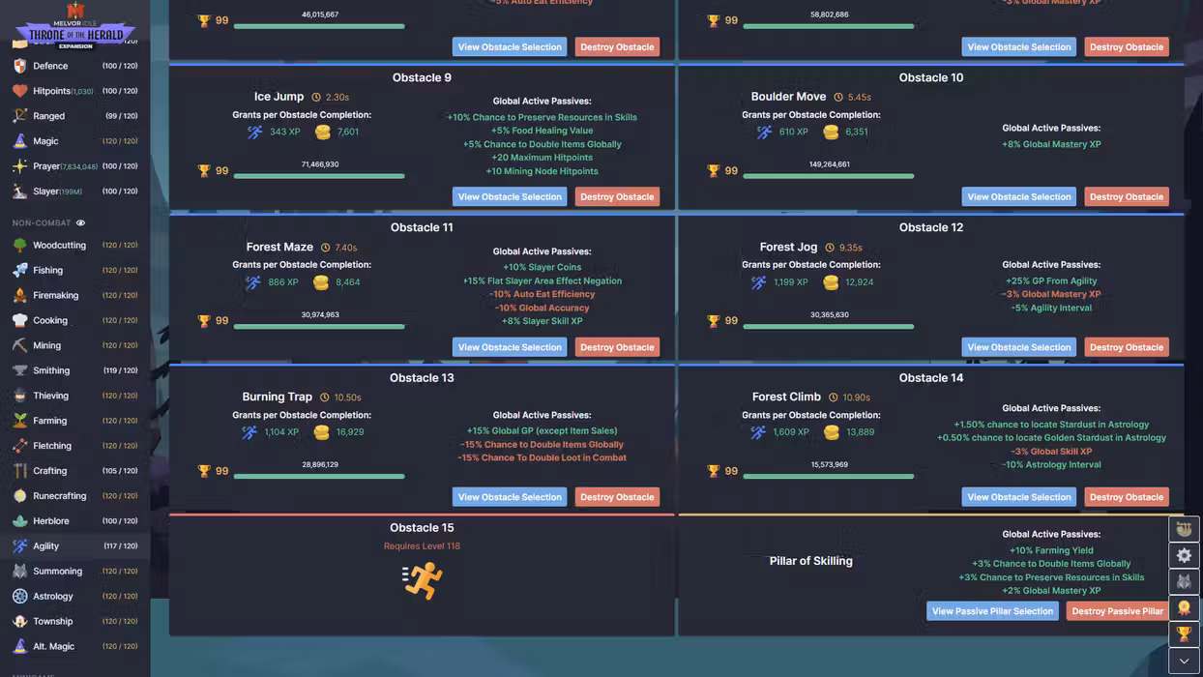Click the Forest Jog gold coins icon
The width and height of the screenshot is (1203, 677).
[x=831, y=282]
